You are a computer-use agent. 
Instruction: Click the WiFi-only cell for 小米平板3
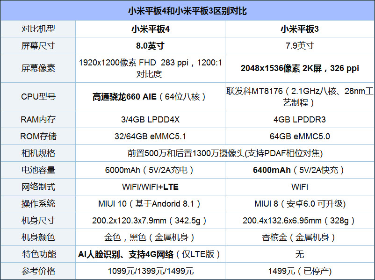point(300,187)
